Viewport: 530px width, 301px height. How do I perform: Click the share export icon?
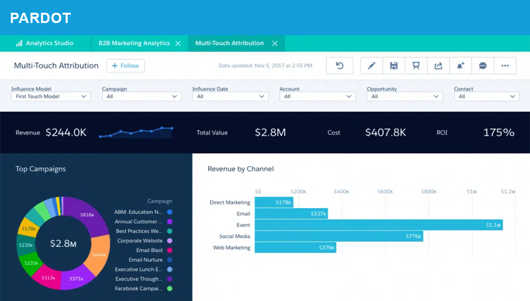(438, 66)
